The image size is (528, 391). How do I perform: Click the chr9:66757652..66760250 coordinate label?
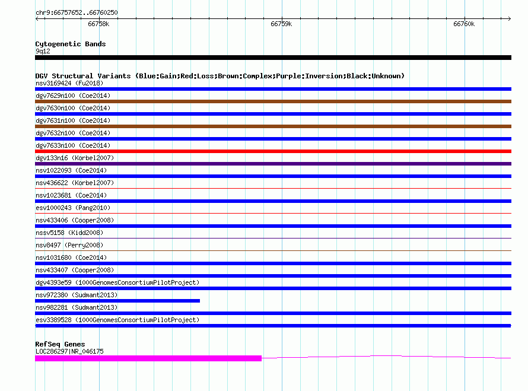pyautogui.click(x=77, y=12)
